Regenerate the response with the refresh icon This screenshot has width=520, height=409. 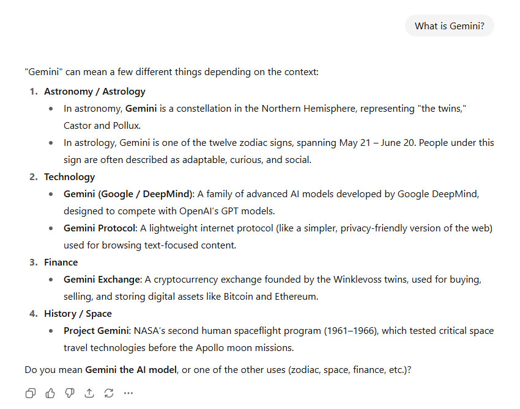[x=109, y=393]
